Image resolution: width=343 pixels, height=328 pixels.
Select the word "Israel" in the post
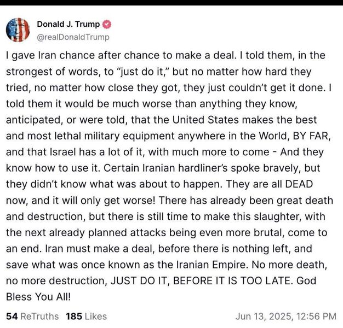[63, 152]
